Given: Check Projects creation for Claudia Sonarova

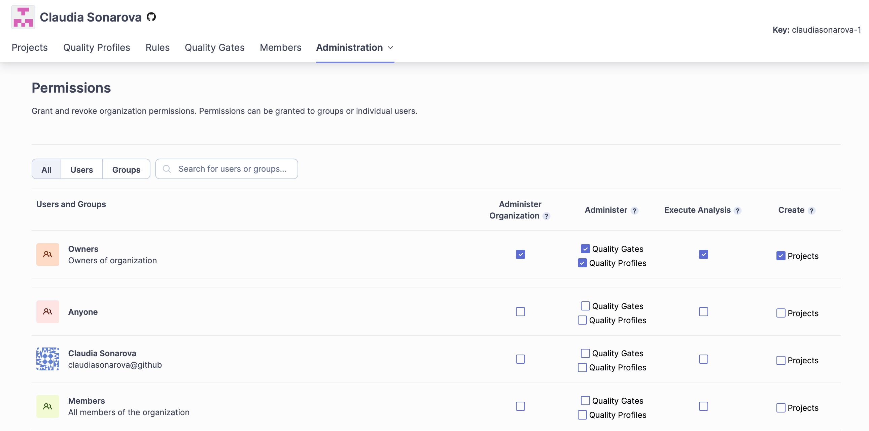Looking at the screenshot, I should [780, 361].
